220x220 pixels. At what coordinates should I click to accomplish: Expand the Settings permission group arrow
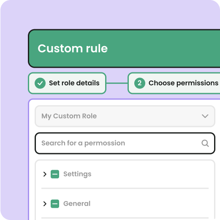pyautogui.click(x=45, y=174)
